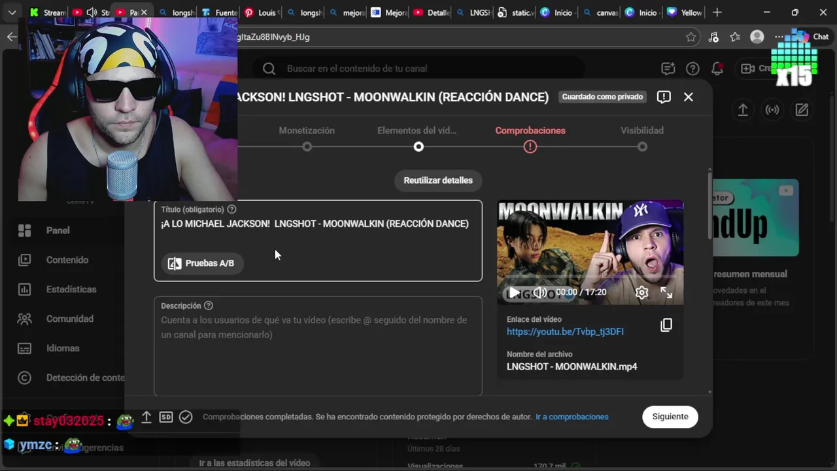The width and height of the screenshot is (837, 471).
Task: Open a new browser tab with plus
Action: [717, 12]
